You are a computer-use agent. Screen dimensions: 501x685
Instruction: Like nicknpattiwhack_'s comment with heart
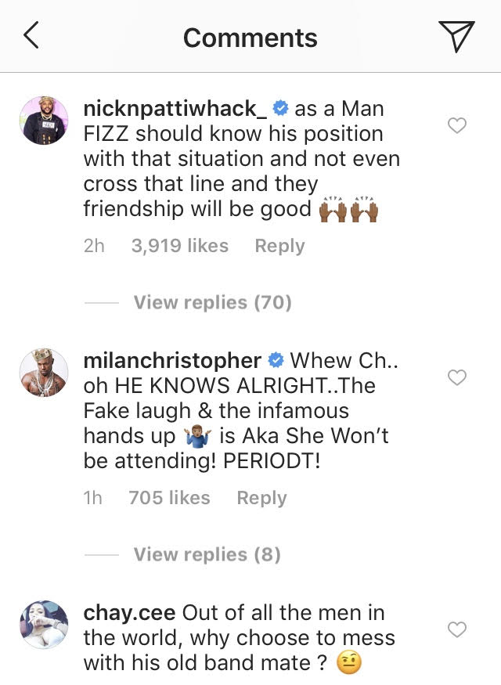click(457, 125)
